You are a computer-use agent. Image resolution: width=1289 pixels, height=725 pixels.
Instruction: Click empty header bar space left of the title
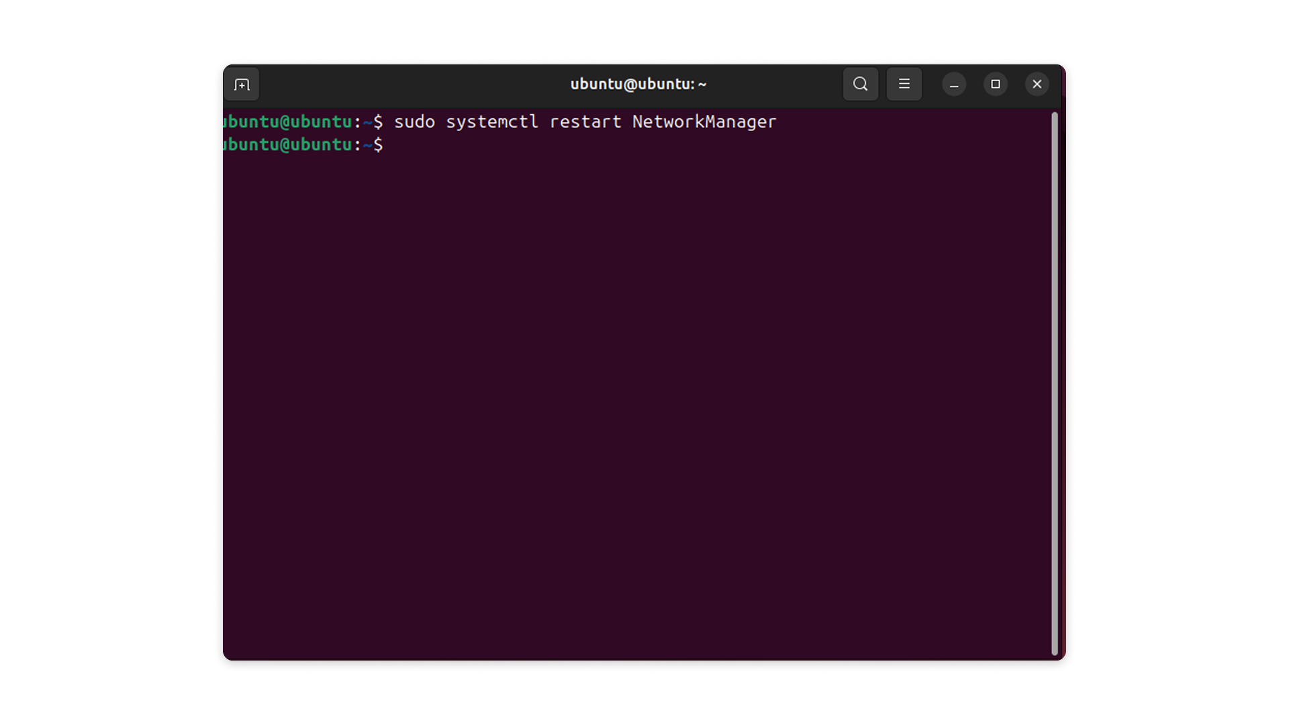(403, 85)
